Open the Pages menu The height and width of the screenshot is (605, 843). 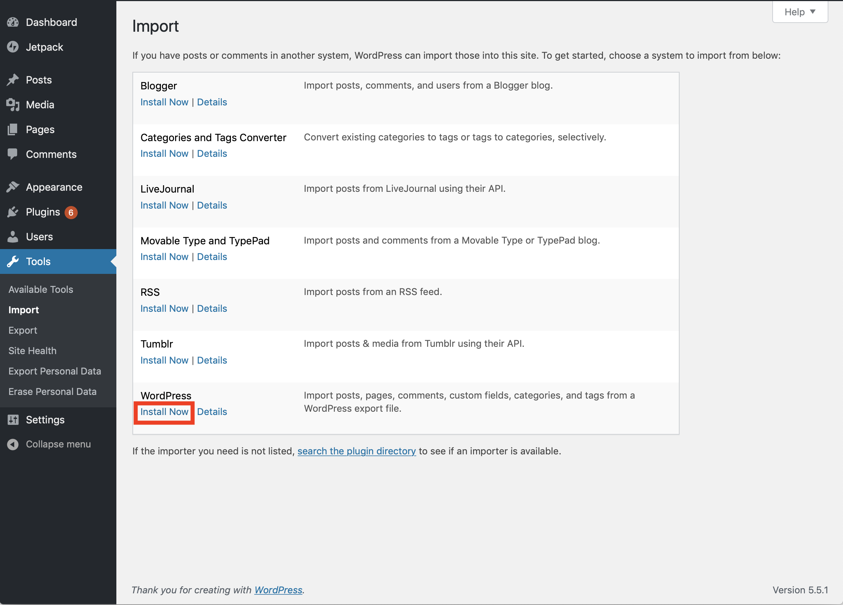click(x=40, y=130)
